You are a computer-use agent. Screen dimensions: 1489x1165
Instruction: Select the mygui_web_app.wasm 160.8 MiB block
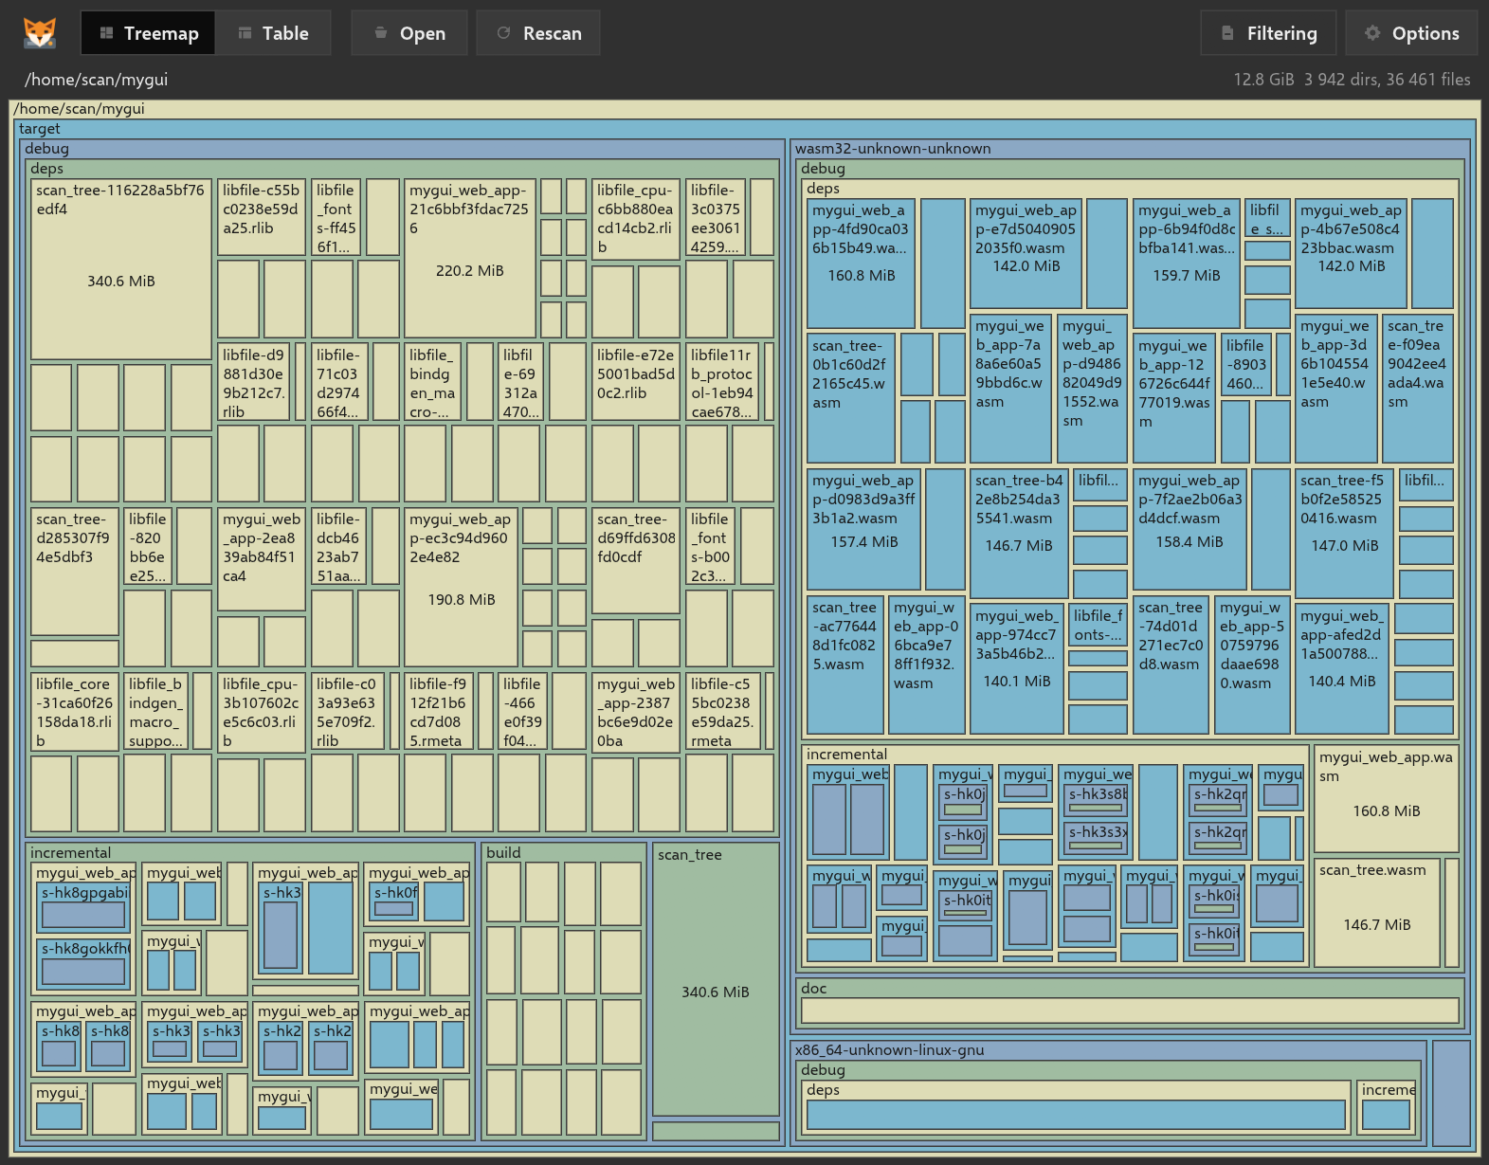[1387, 798]
